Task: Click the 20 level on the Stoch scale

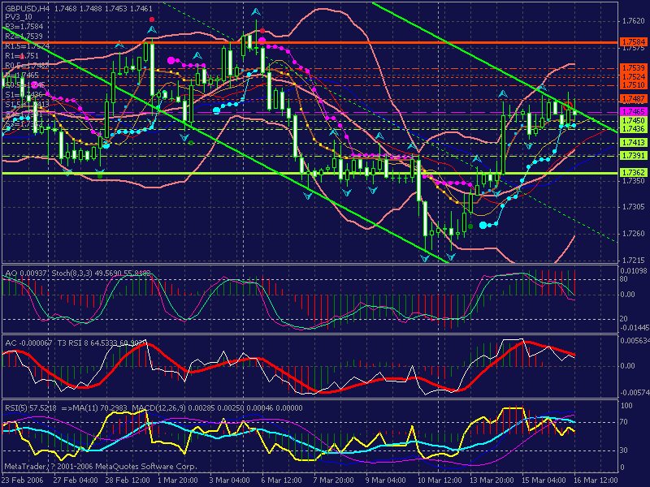Action: click(623, 319)
